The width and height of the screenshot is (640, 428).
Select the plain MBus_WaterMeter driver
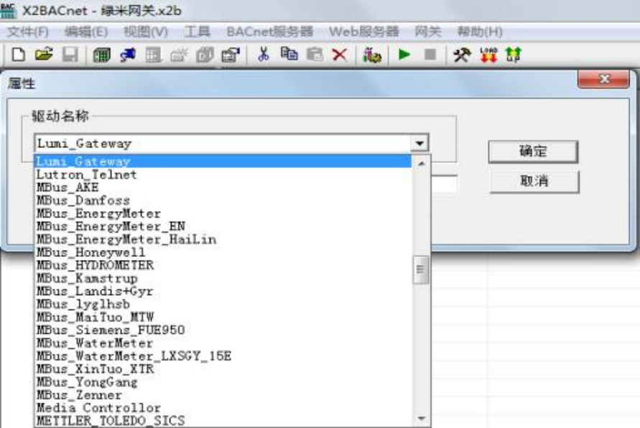pyautogui.click(x=223, y=343)
